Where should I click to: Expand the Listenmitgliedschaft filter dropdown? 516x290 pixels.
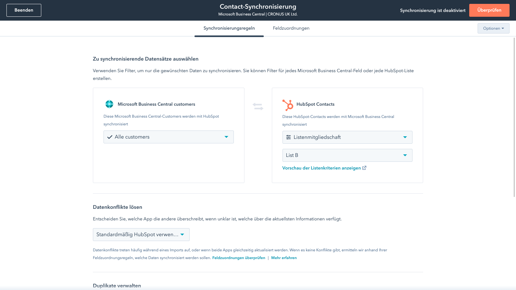point(347,137)
